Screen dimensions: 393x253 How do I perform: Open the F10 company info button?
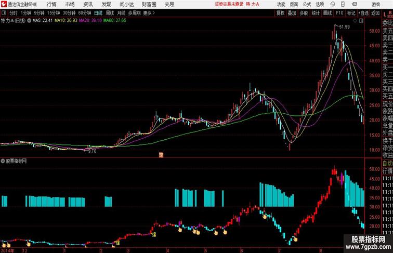pos(339,13)
